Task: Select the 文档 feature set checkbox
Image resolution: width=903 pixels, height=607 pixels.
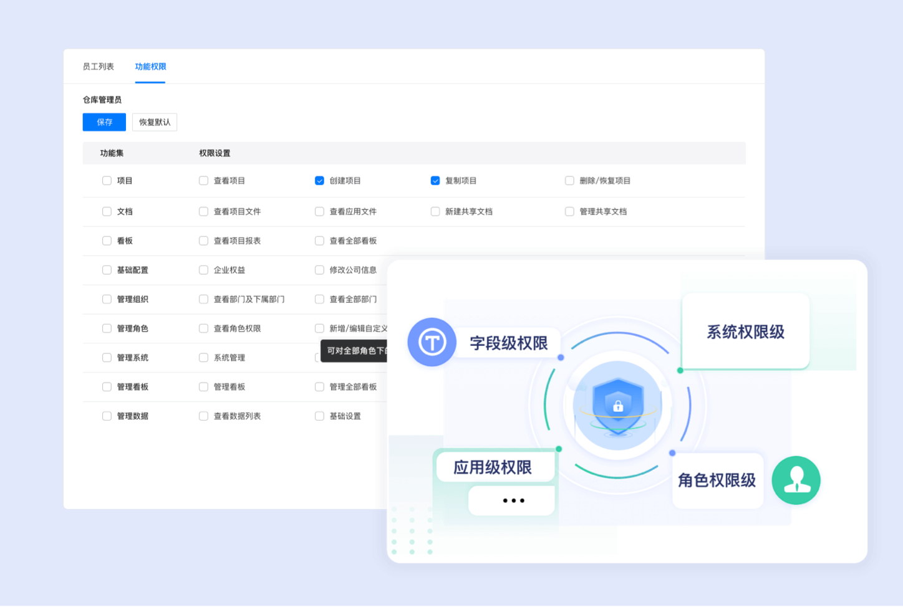Action: pyautogui.click(x=107, y=212)
